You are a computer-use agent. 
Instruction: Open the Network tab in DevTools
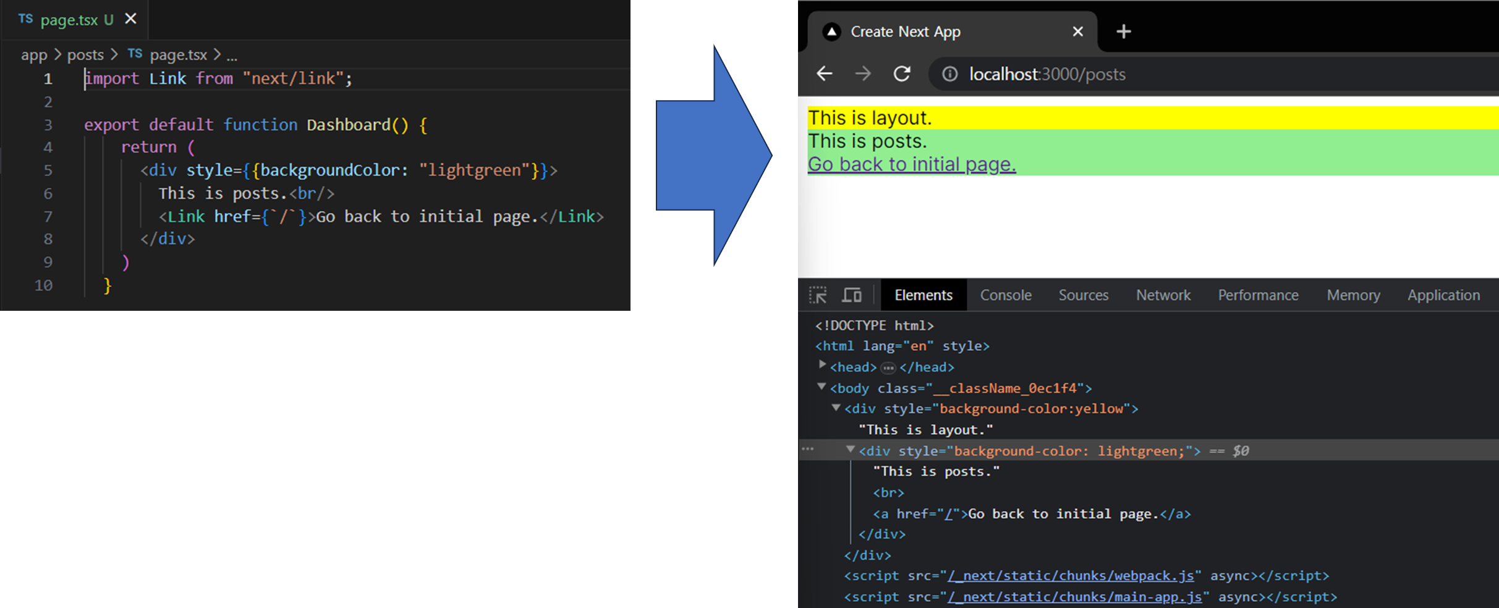point(1163,295)
